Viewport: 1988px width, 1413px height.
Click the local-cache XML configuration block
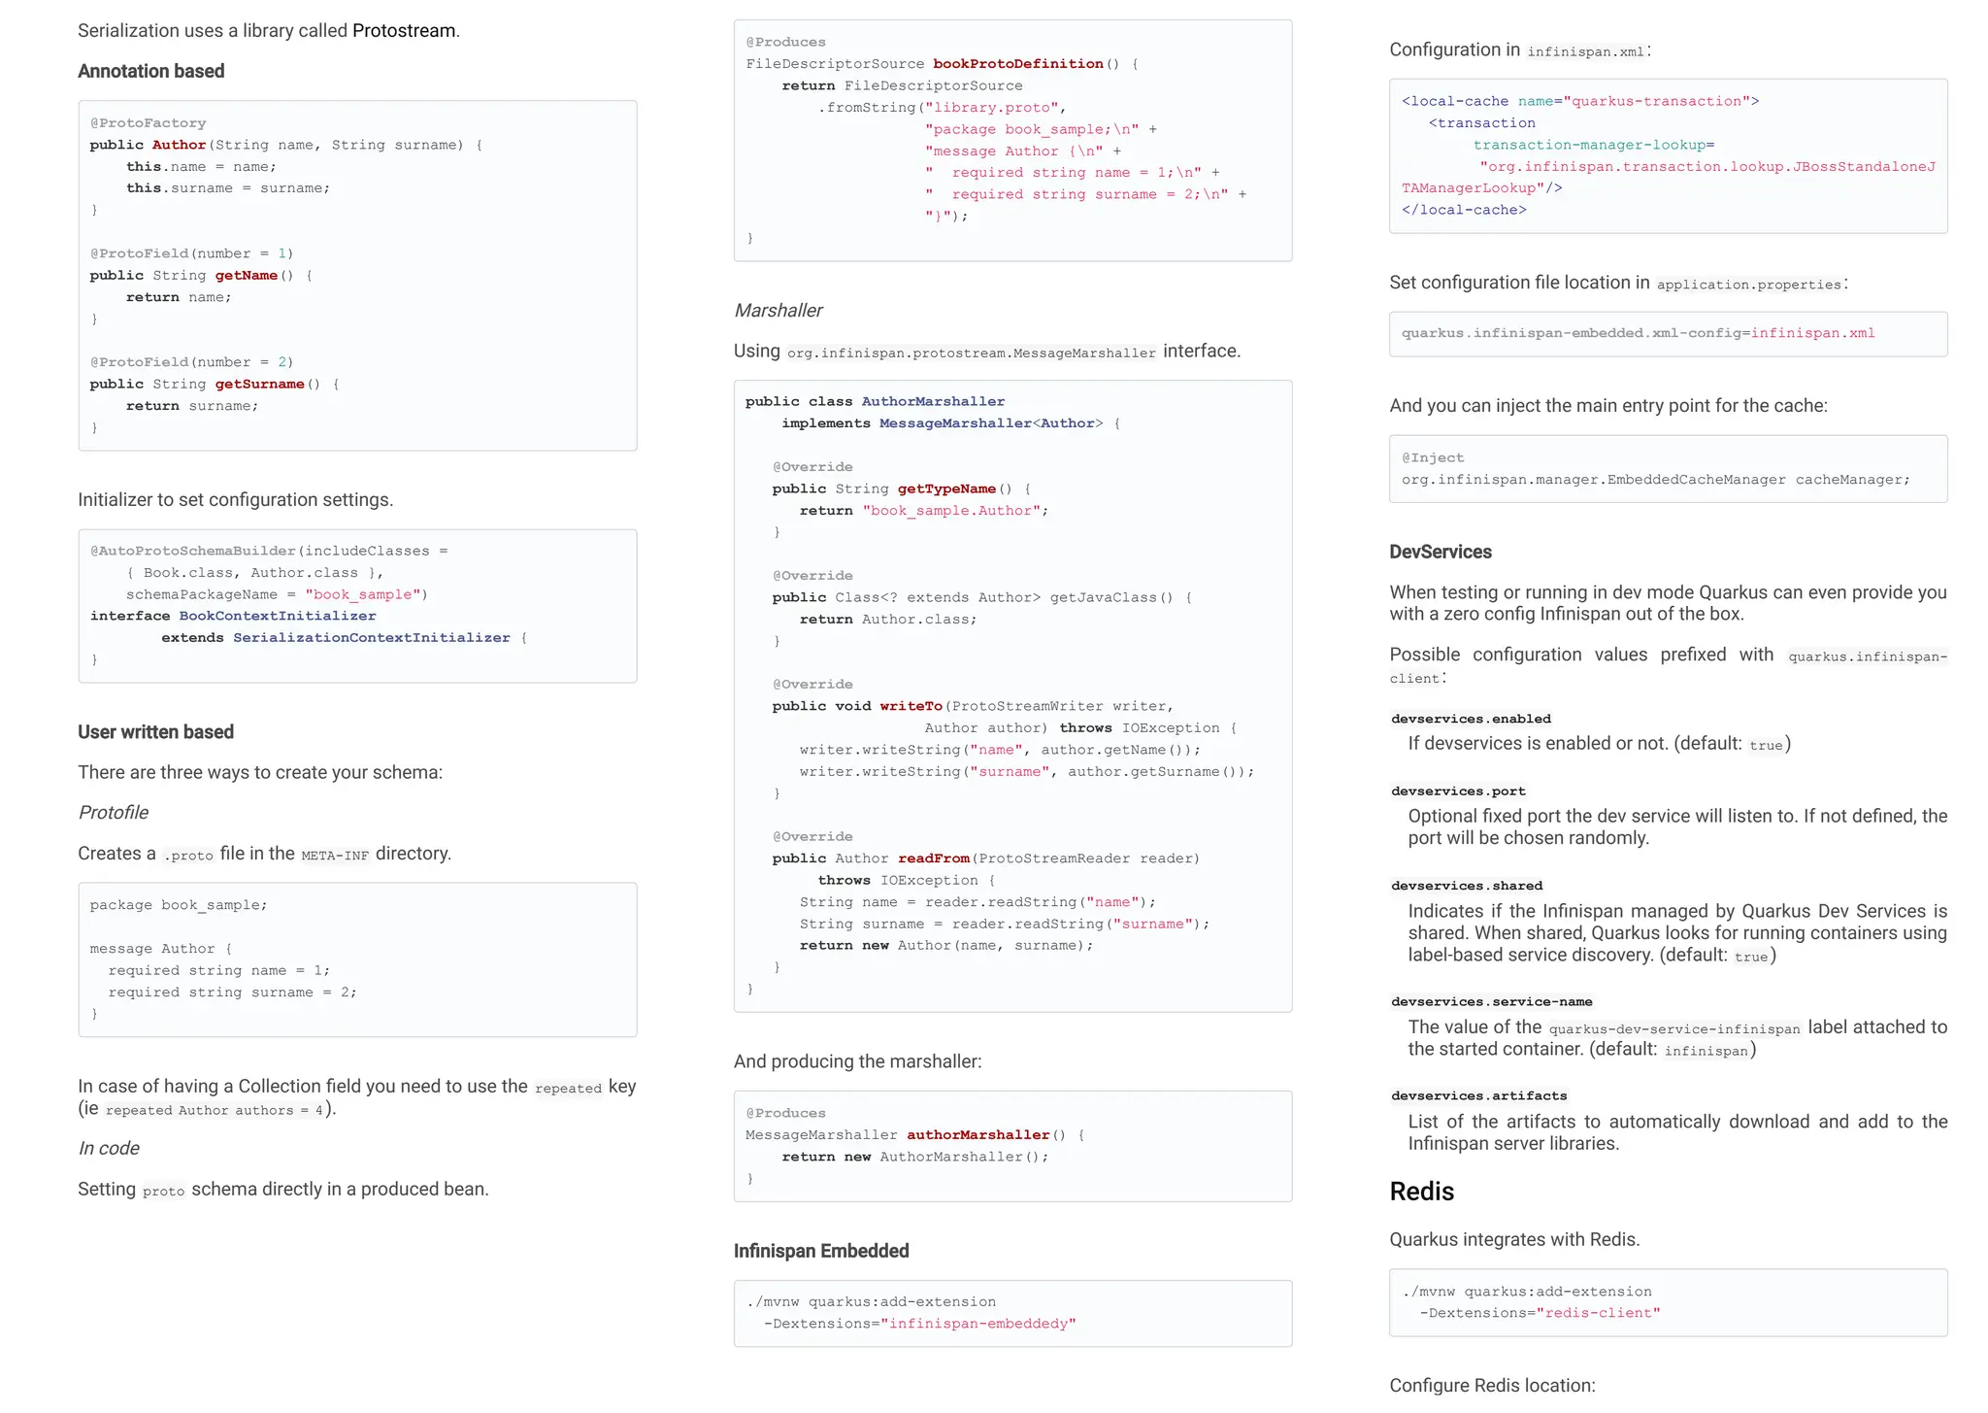pos(1668,155)
